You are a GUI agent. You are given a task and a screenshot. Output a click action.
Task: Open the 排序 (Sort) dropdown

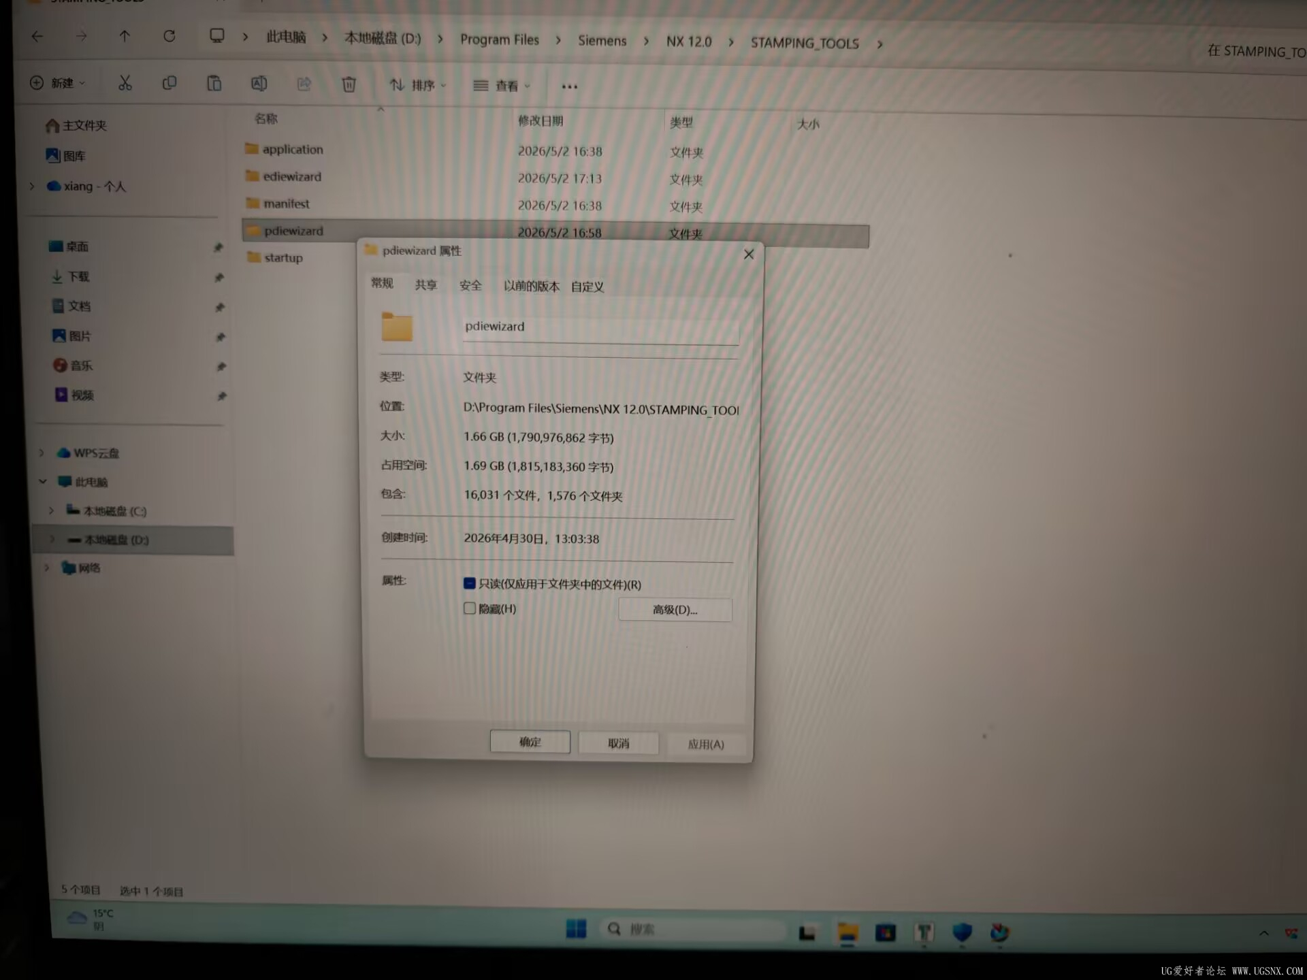click(418, 85)
